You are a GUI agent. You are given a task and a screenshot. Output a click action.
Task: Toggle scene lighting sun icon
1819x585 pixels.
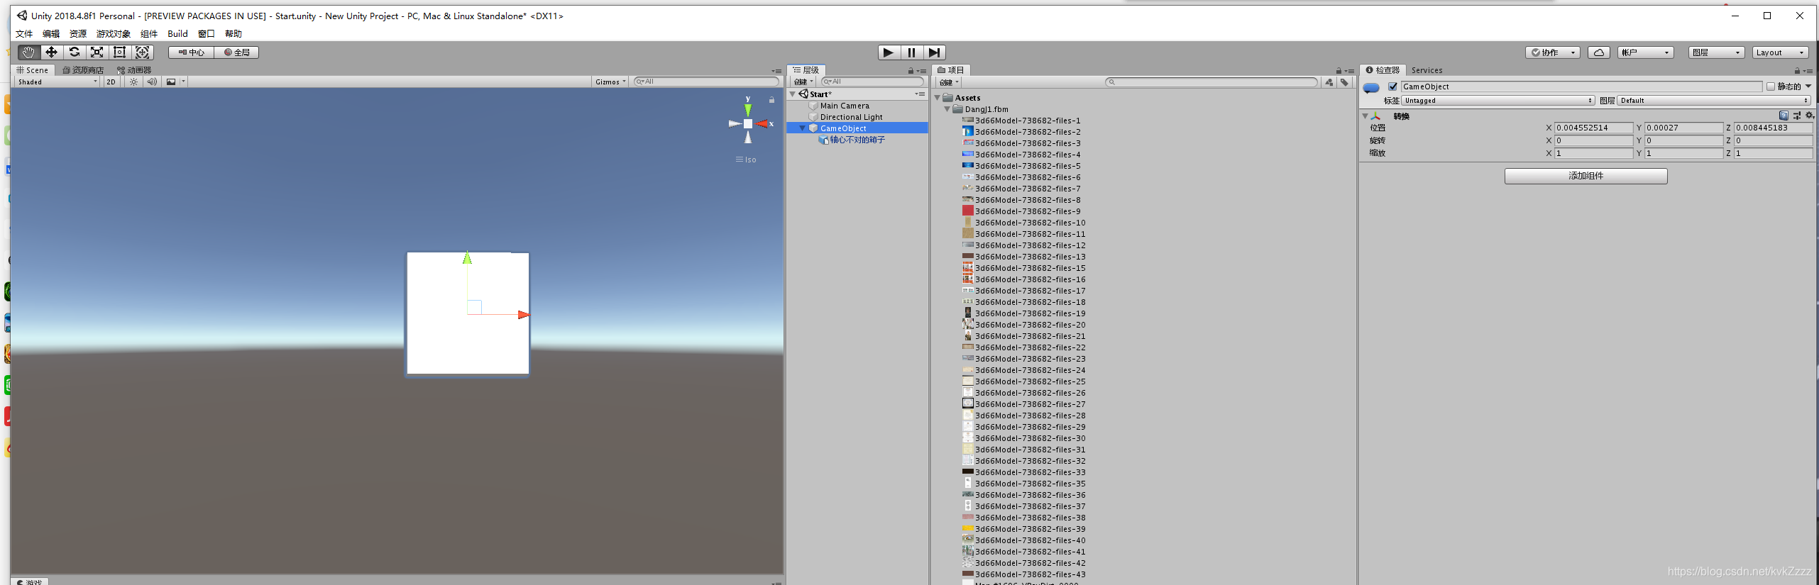click(133, 82)
